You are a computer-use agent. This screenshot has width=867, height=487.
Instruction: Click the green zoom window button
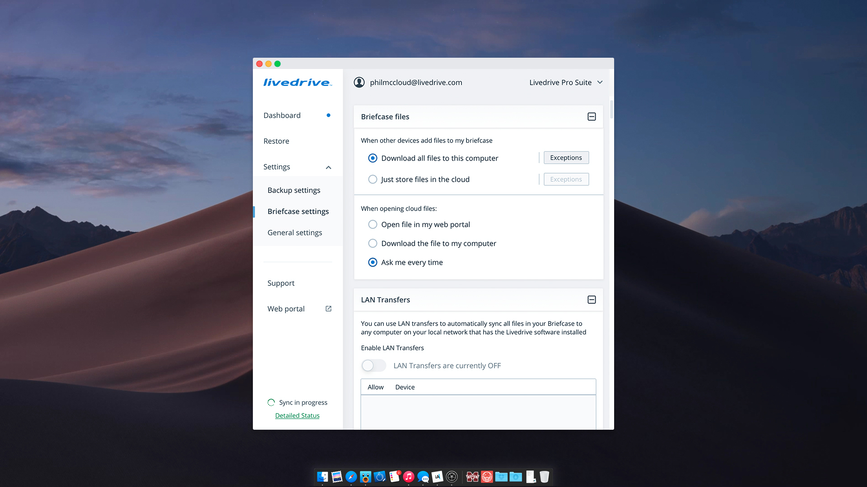pos(277,64)
